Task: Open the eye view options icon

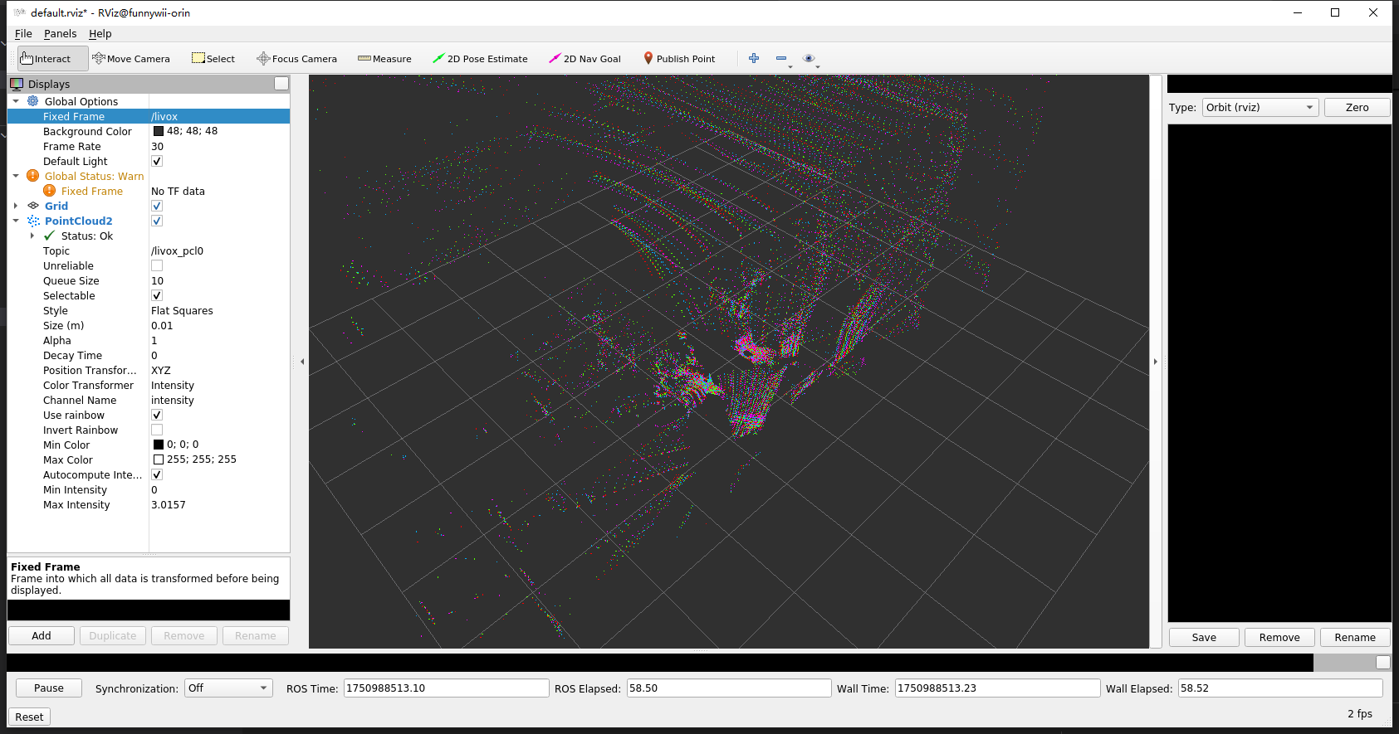Action: [808, 58]
